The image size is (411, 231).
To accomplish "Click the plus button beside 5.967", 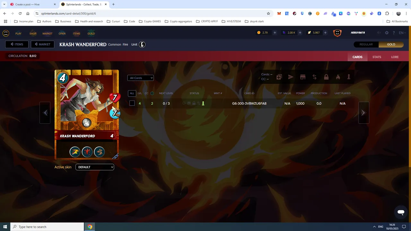I will [x=325, y=33].
